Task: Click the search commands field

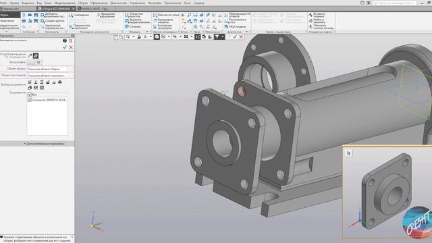Action: tap(394, 3)
